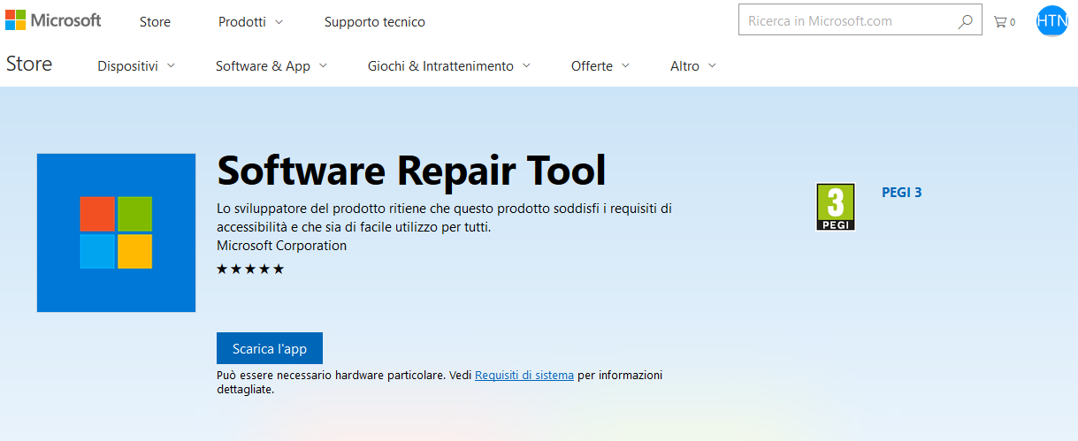Viewport: 1078px width, 441px height.
Task: Click the five-star rating
Action: [250, 269]
